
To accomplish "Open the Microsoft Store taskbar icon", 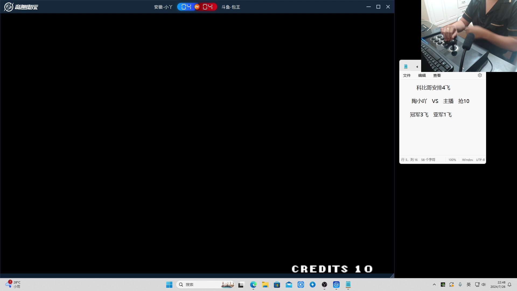I will (x=277, y=285).
